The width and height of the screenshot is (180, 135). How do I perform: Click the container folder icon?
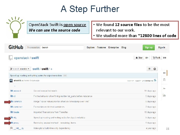(11, 107)
